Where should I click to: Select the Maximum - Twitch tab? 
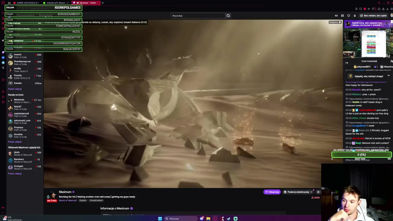86,3
